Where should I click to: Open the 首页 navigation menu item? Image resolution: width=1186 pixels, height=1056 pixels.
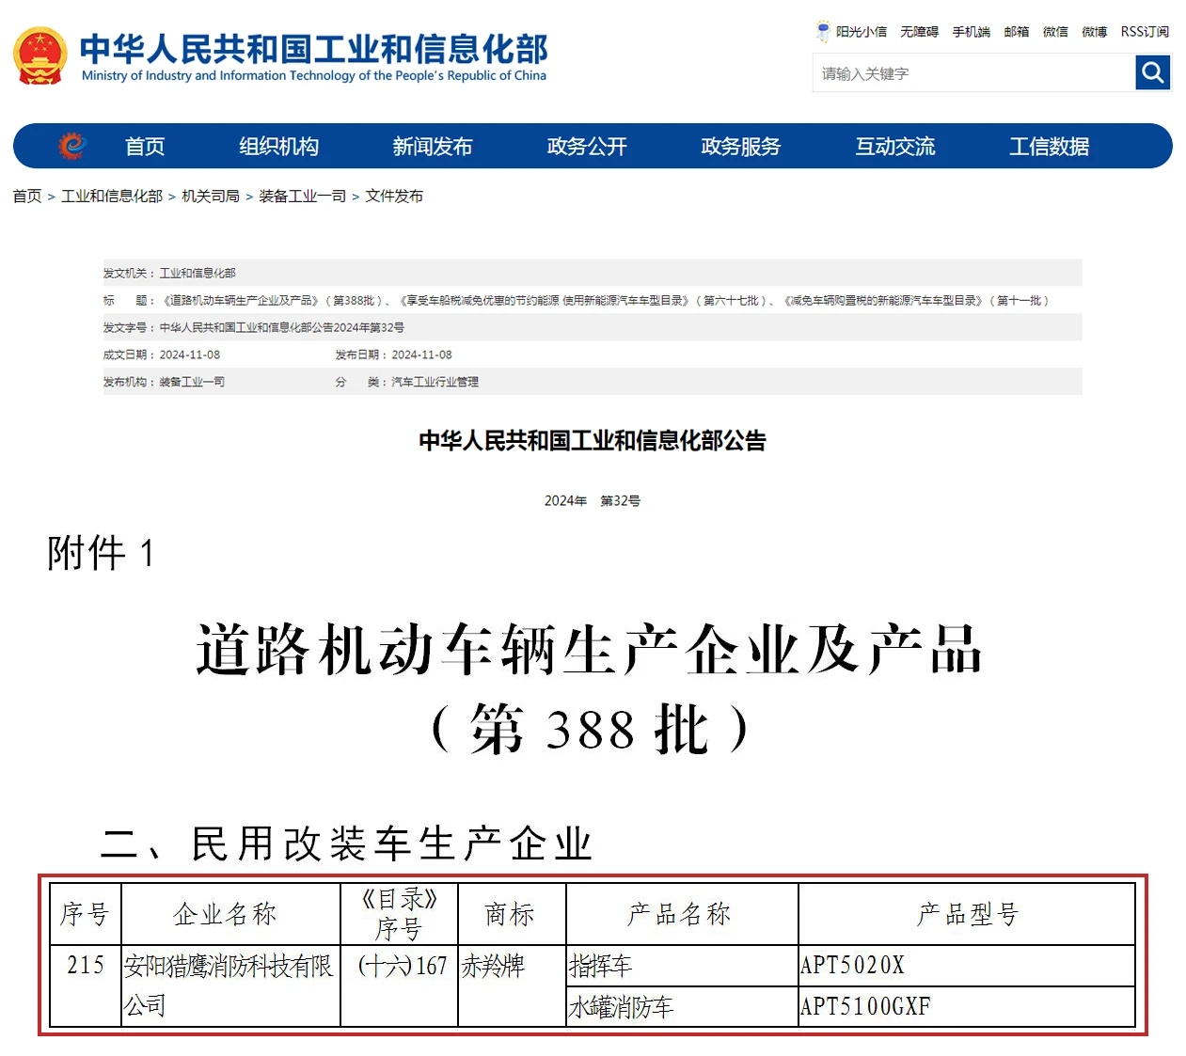coord(145,147)
